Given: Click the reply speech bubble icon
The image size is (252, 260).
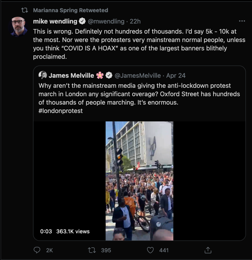Looking at the screenshot, I should click(37, 250).
